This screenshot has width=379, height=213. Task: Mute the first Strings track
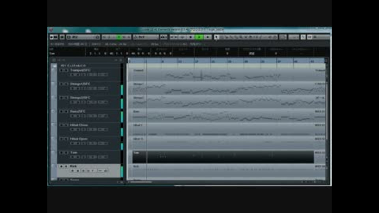pos(61,84)
